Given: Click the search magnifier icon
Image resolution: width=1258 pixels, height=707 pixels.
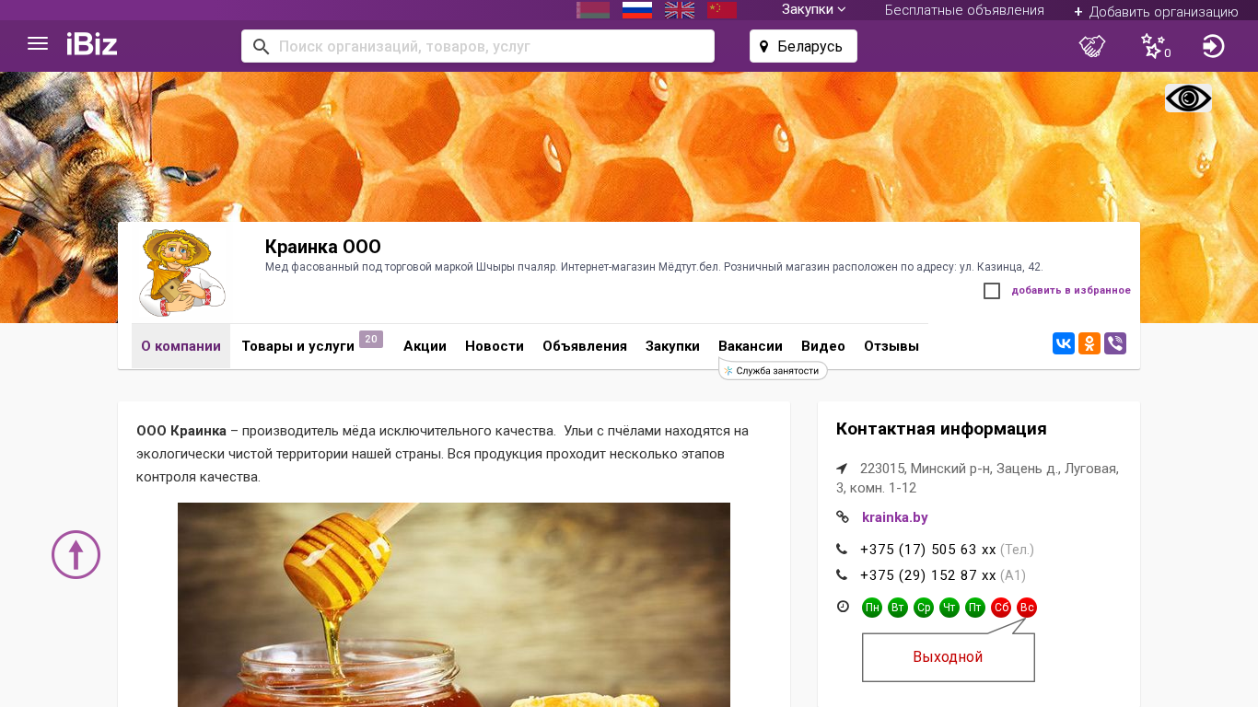Looking at the screenshot, I should coord(261,46).
